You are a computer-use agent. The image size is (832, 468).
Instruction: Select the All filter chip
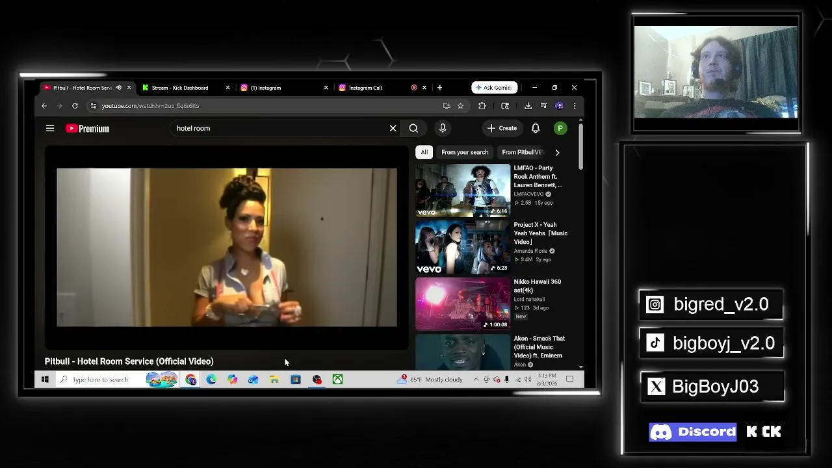pyautogui.click(x=424, y=152)
